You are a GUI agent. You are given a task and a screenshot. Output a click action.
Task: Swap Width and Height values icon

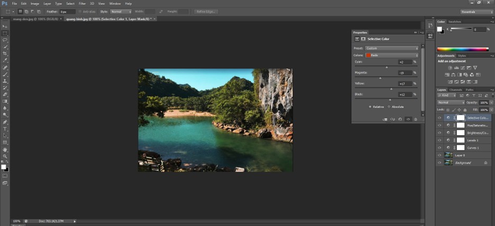[x=161, y=12]
